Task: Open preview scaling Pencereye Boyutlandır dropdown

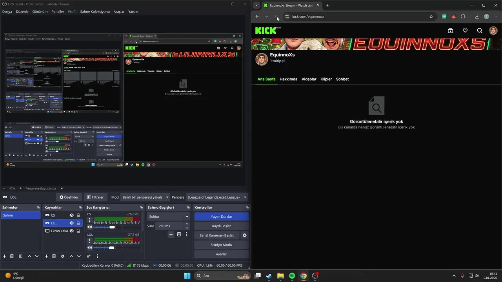Action: [44, 188]
